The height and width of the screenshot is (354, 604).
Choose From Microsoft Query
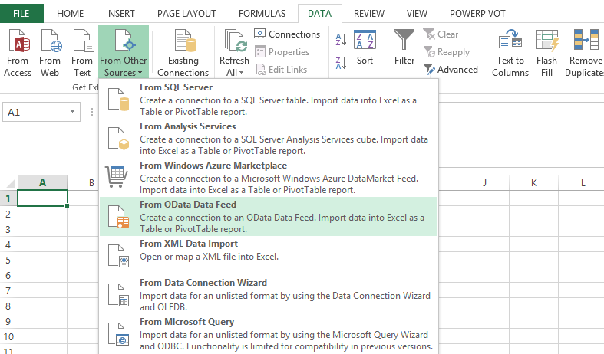click(x=269, y=333)
